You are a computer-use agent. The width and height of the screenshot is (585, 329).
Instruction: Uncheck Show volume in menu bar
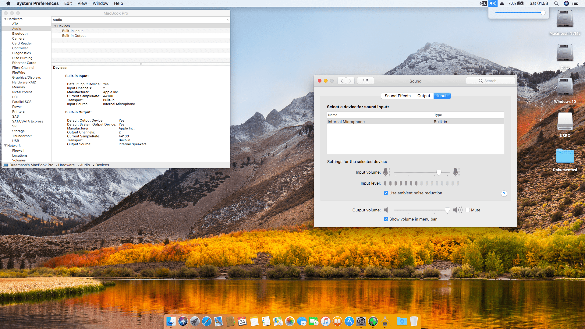[x=386, y=219]
